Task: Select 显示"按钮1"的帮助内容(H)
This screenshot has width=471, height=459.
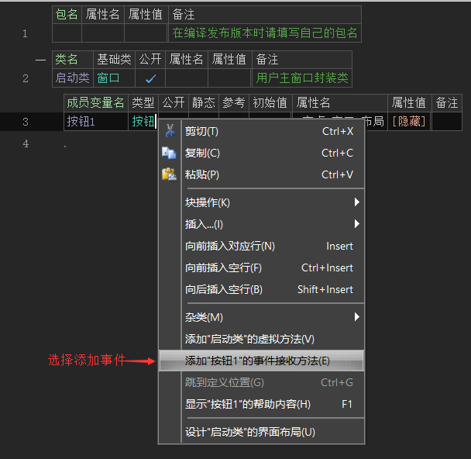Action: (x=261, y=404)
